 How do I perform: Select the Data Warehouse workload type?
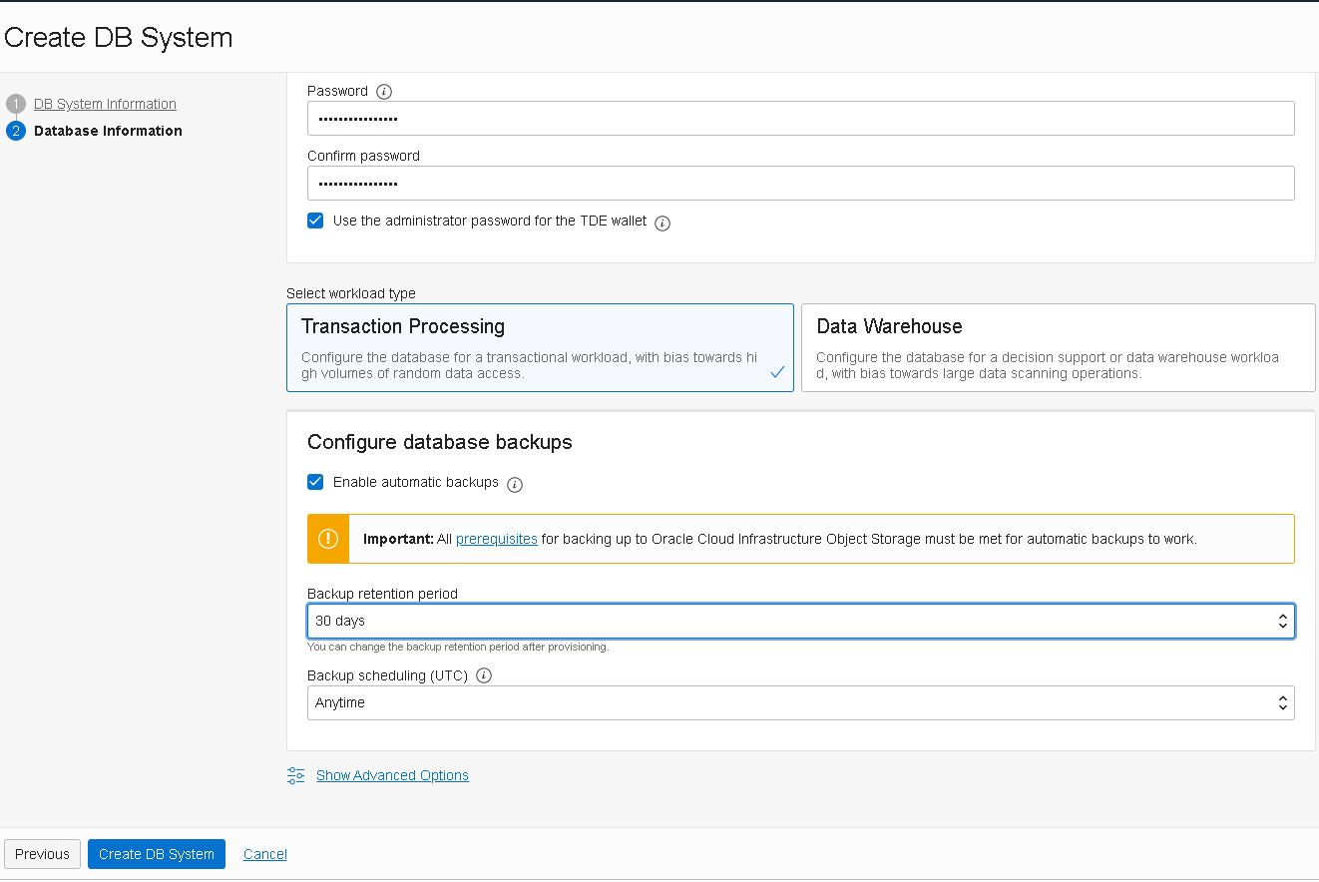pyautogui.click(x=1058, y=347)
